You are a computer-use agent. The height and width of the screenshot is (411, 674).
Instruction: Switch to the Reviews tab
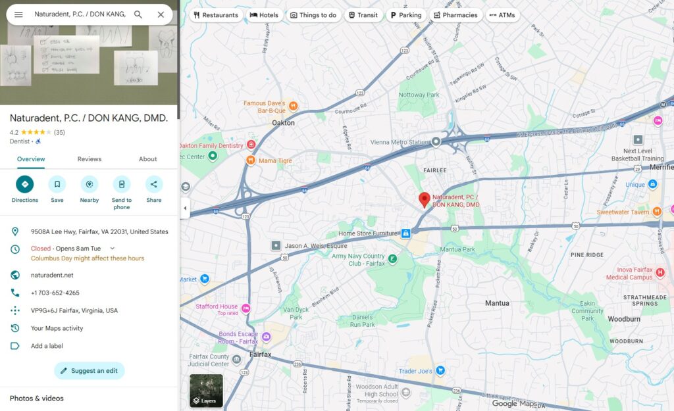pos(90,159)
